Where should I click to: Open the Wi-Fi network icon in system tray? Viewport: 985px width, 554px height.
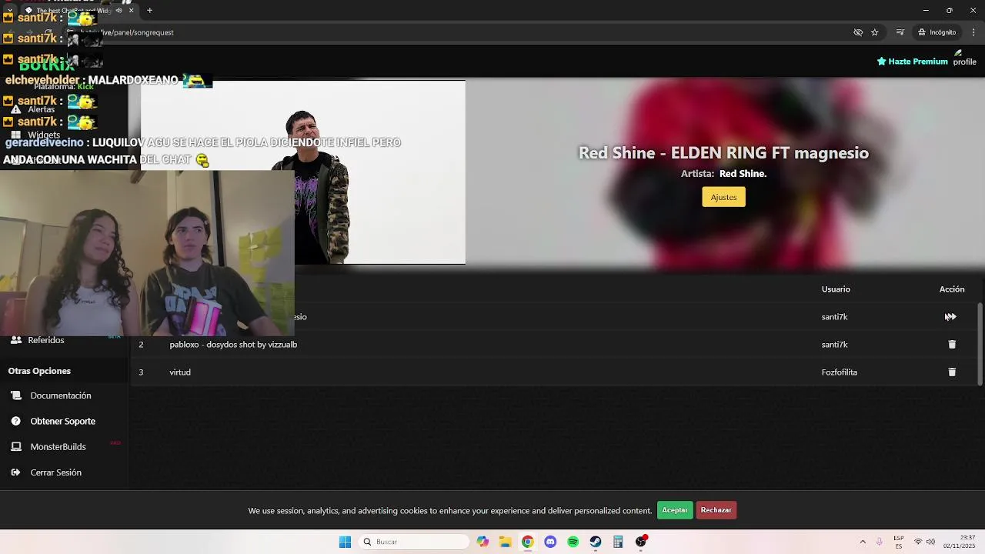click(917, 542)
